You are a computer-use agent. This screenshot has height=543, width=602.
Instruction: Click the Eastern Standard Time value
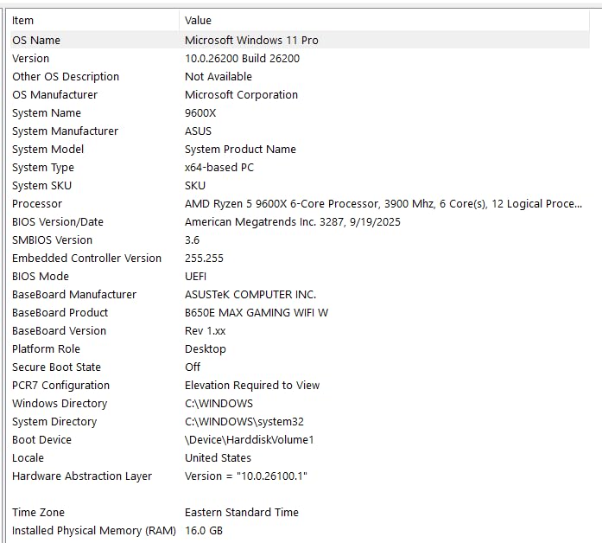[242, 512]
